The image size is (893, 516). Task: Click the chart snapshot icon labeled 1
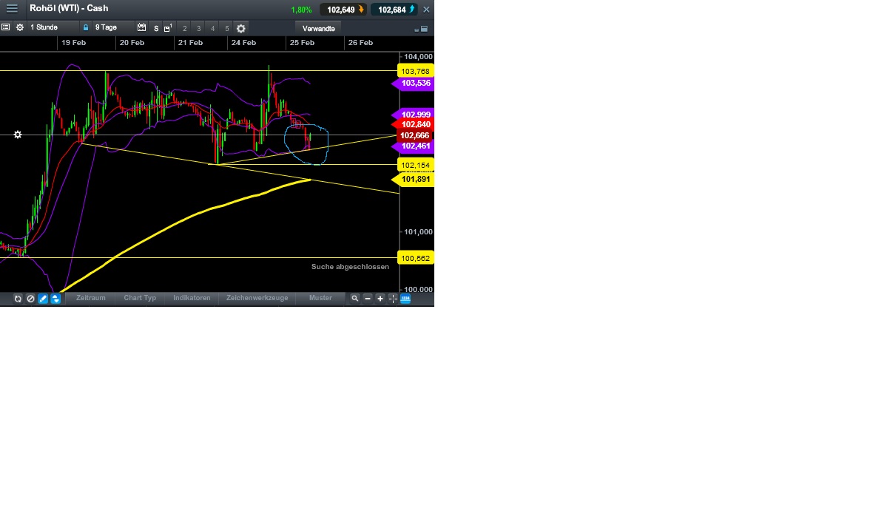coord(166,27)
